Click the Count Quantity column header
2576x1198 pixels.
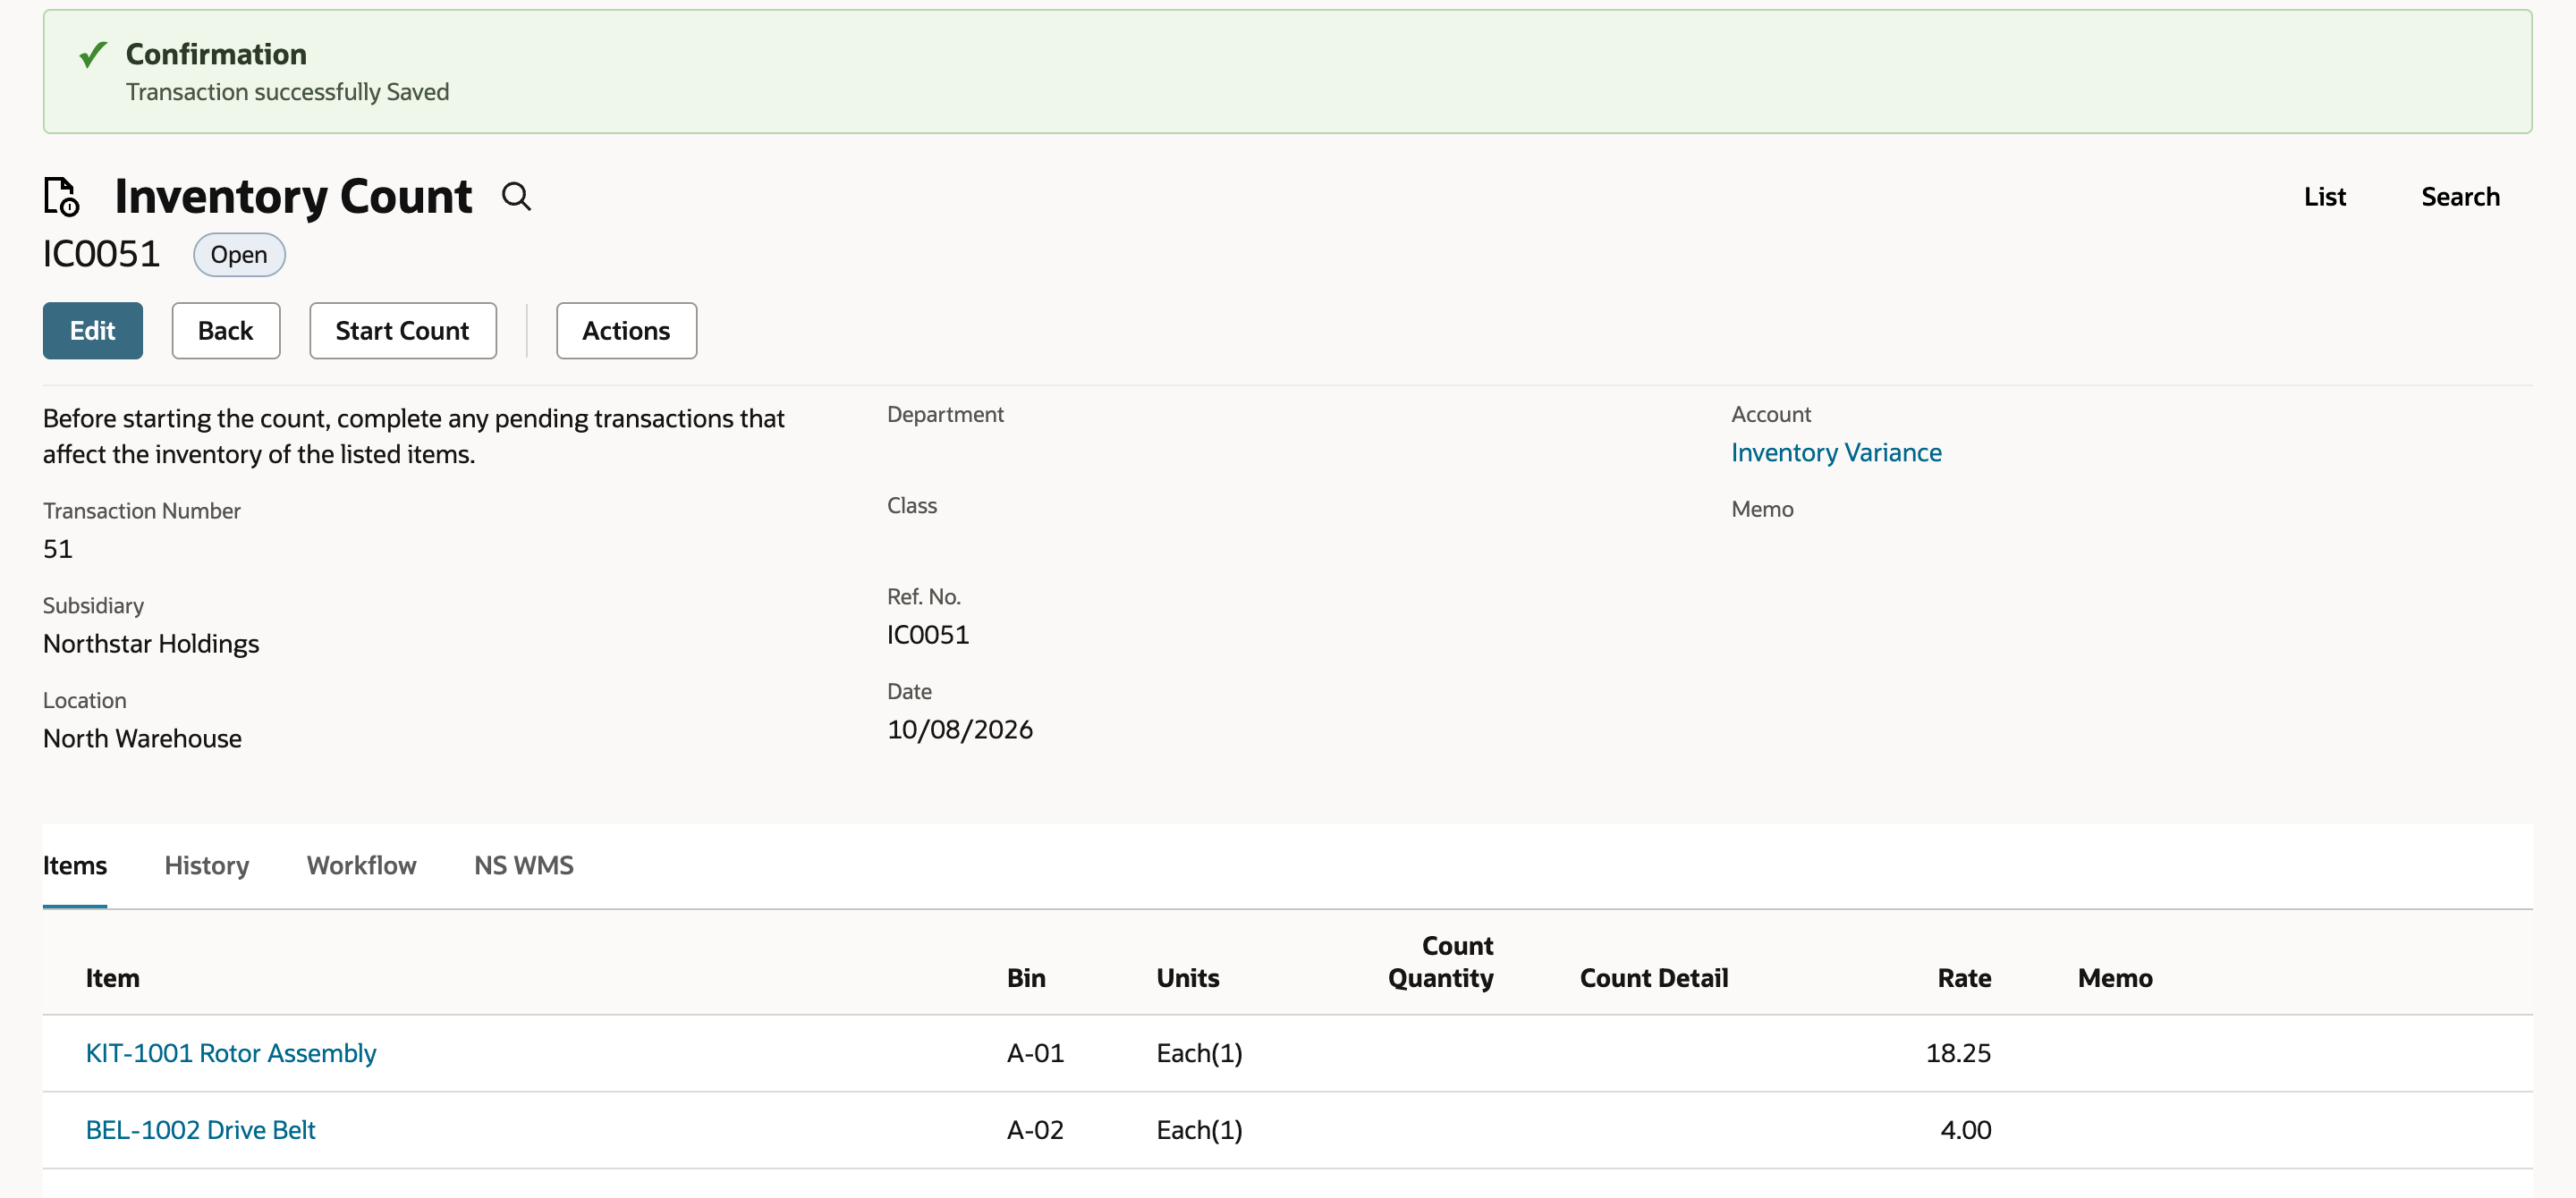coord(1441,962)
